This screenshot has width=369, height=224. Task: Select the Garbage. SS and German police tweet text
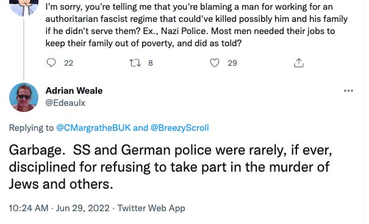tap(170, 167)
